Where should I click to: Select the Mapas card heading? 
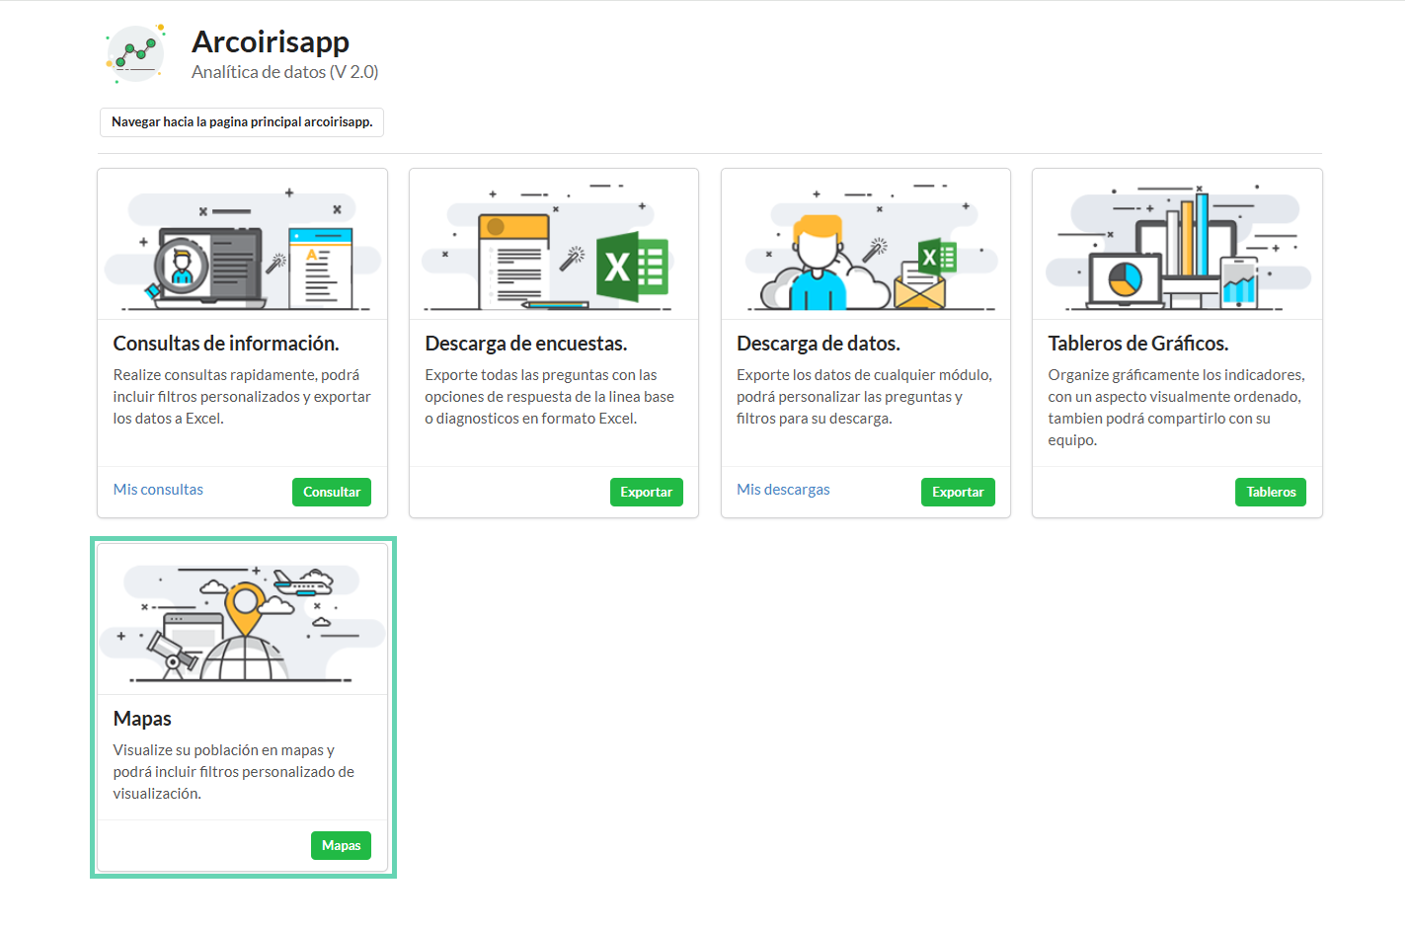pyautogui.click(x=142, y=719)
